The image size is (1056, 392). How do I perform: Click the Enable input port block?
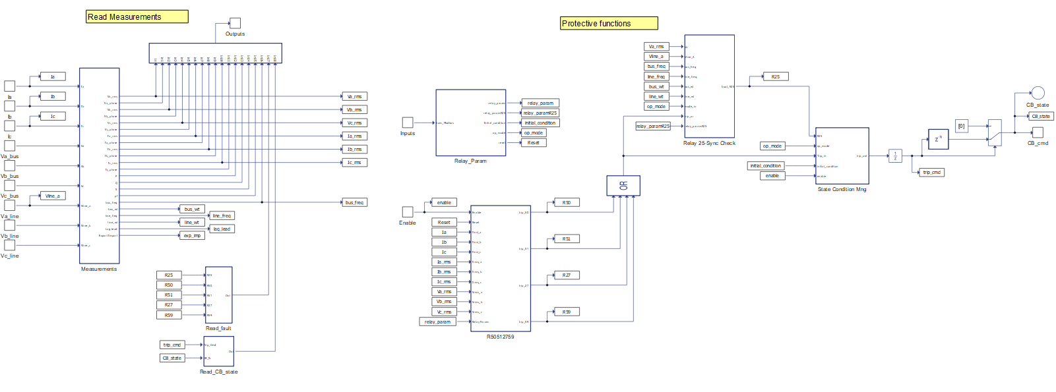(408, 211)
